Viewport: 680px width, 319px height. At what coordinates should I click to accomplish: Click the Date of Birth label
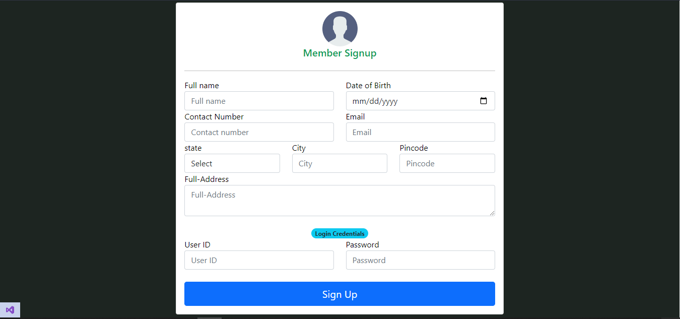point(368,85)
